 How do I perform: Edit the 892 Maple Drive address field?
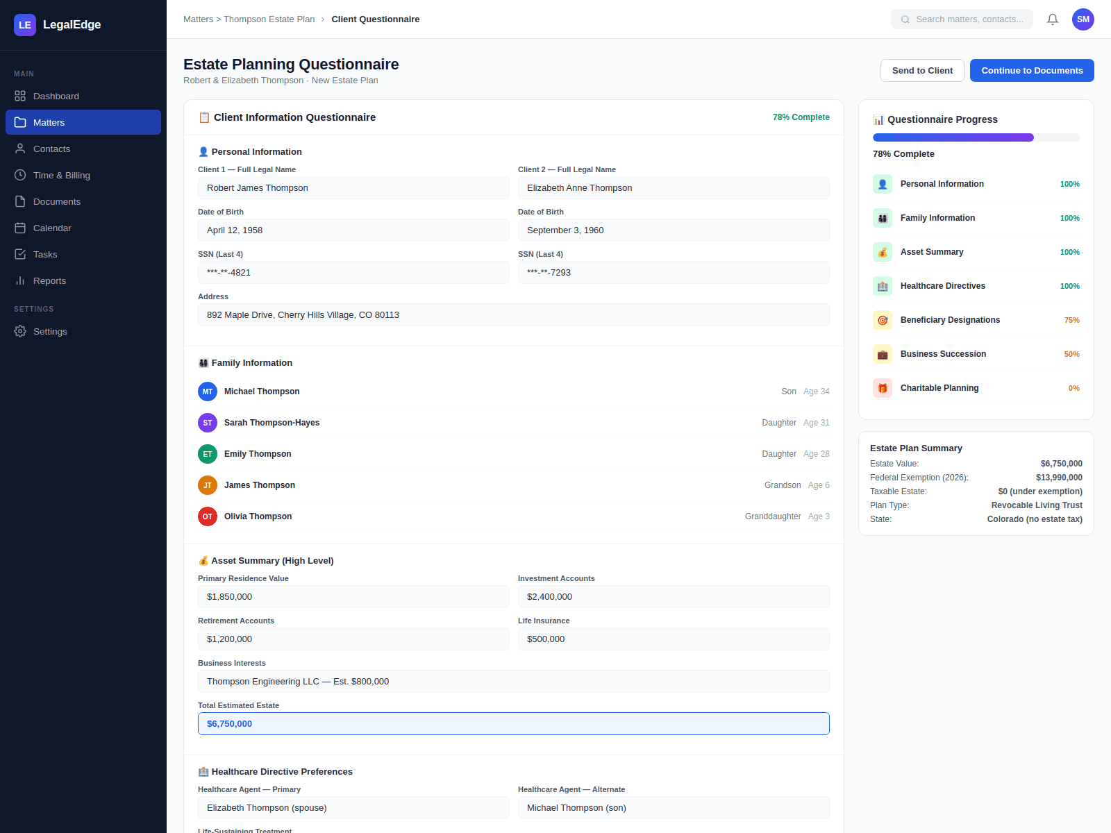tap(514, 314)
